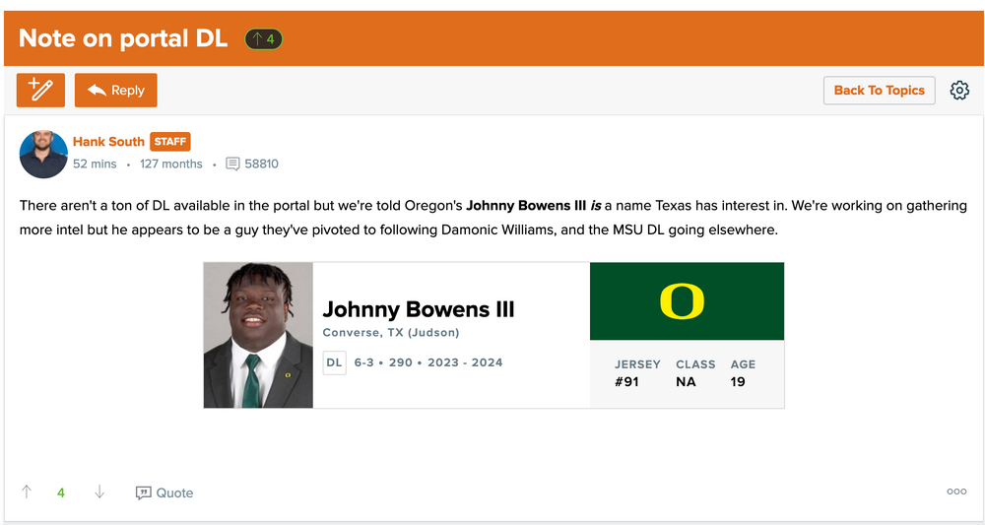The width and height of the screenshot is (985, 525).
Task: Open Johnny Bowens III player headshot
Action: 258,335
